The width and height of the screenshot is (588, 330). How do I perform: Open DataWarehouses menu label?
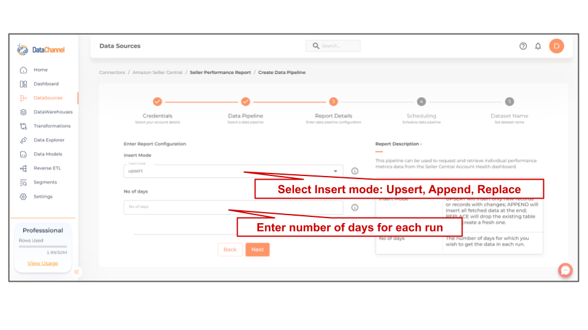pos(53,112)
